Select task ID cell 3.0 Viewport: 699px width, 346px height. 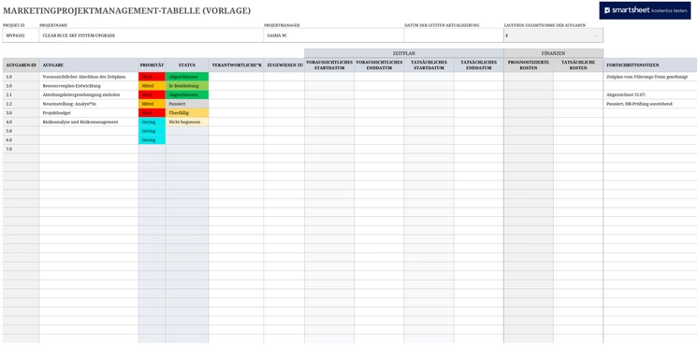pos(21,112)
